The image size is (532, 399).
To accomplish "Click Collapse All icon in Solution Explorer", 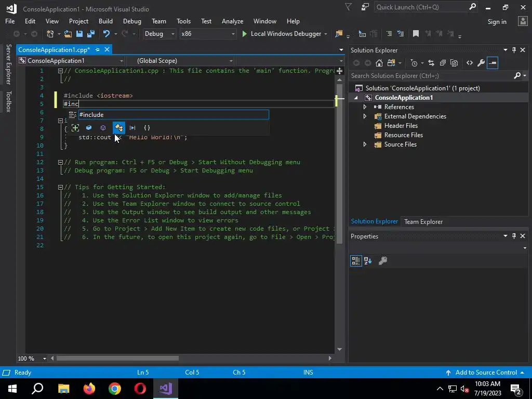I will [x=443, y=63].
